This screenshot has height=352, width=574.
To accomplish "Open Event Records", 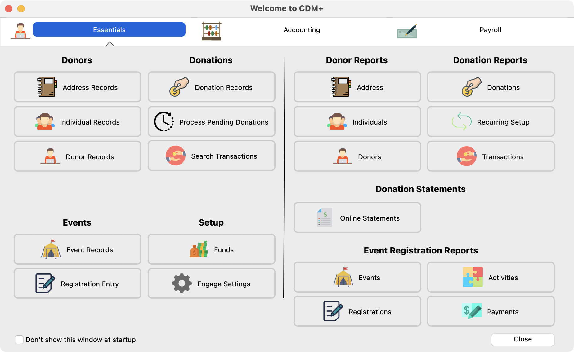I will pos(77,249).
